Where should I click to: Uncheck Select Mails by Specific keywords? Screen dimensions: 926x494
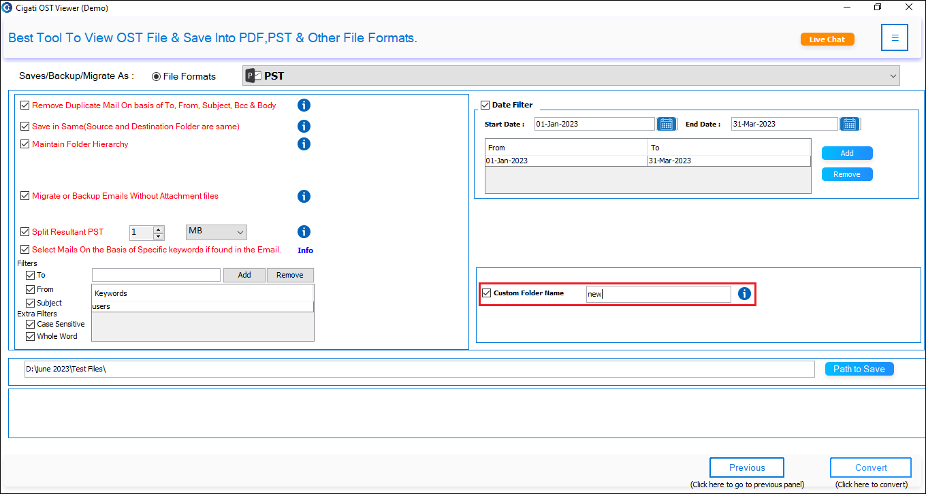click(25, 250)
